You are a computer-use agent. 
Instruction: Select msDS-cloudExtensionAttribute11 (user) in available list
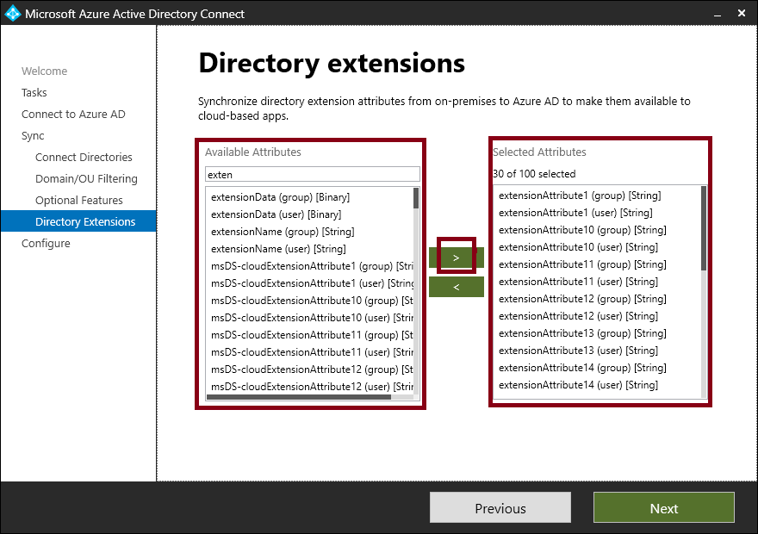pos(312,351)
